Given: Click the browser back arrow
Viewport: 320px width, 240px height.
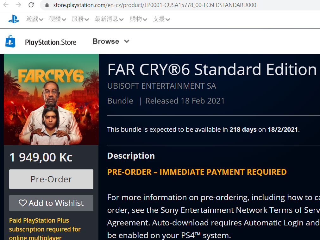Looking at the screenshot, I should [x=6, y=5].
